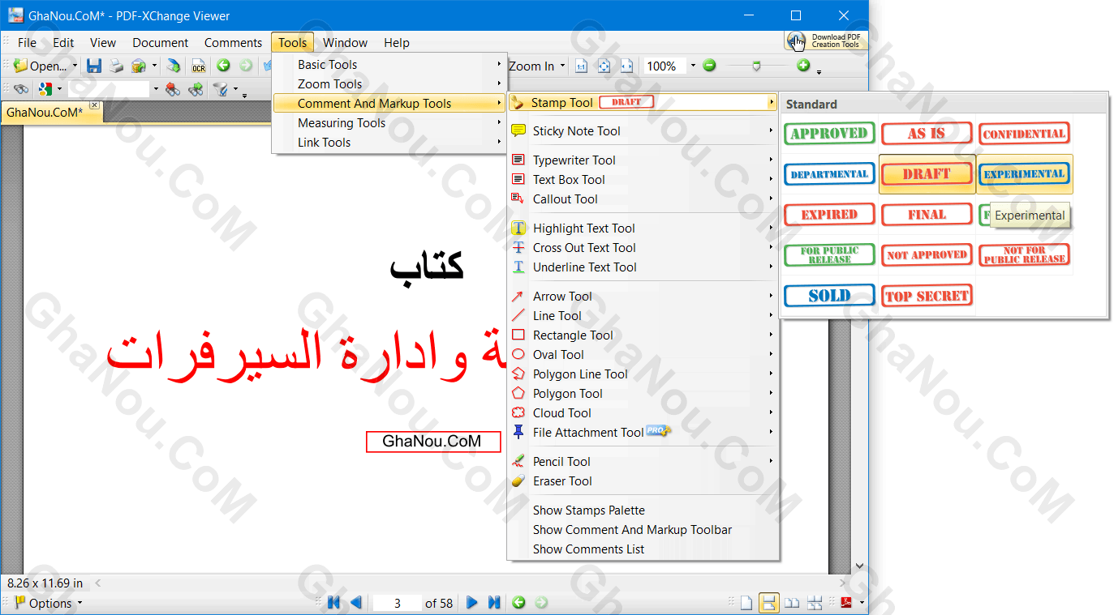Open the Comments menu
Image resolution: width=1114 pixels, height=615 pixels.
tap(233, 43)
